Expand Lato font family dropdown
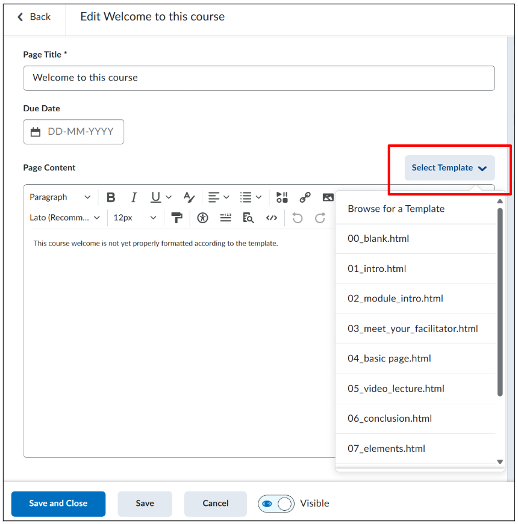This screenshot has height=524, width=518. (65, 218)
